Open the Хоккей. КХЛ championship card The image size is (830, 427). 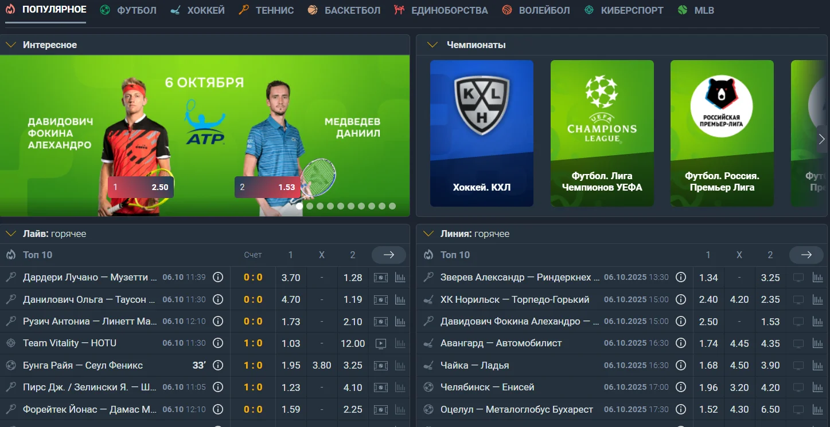pyautogui.click(x=481, y=133)
